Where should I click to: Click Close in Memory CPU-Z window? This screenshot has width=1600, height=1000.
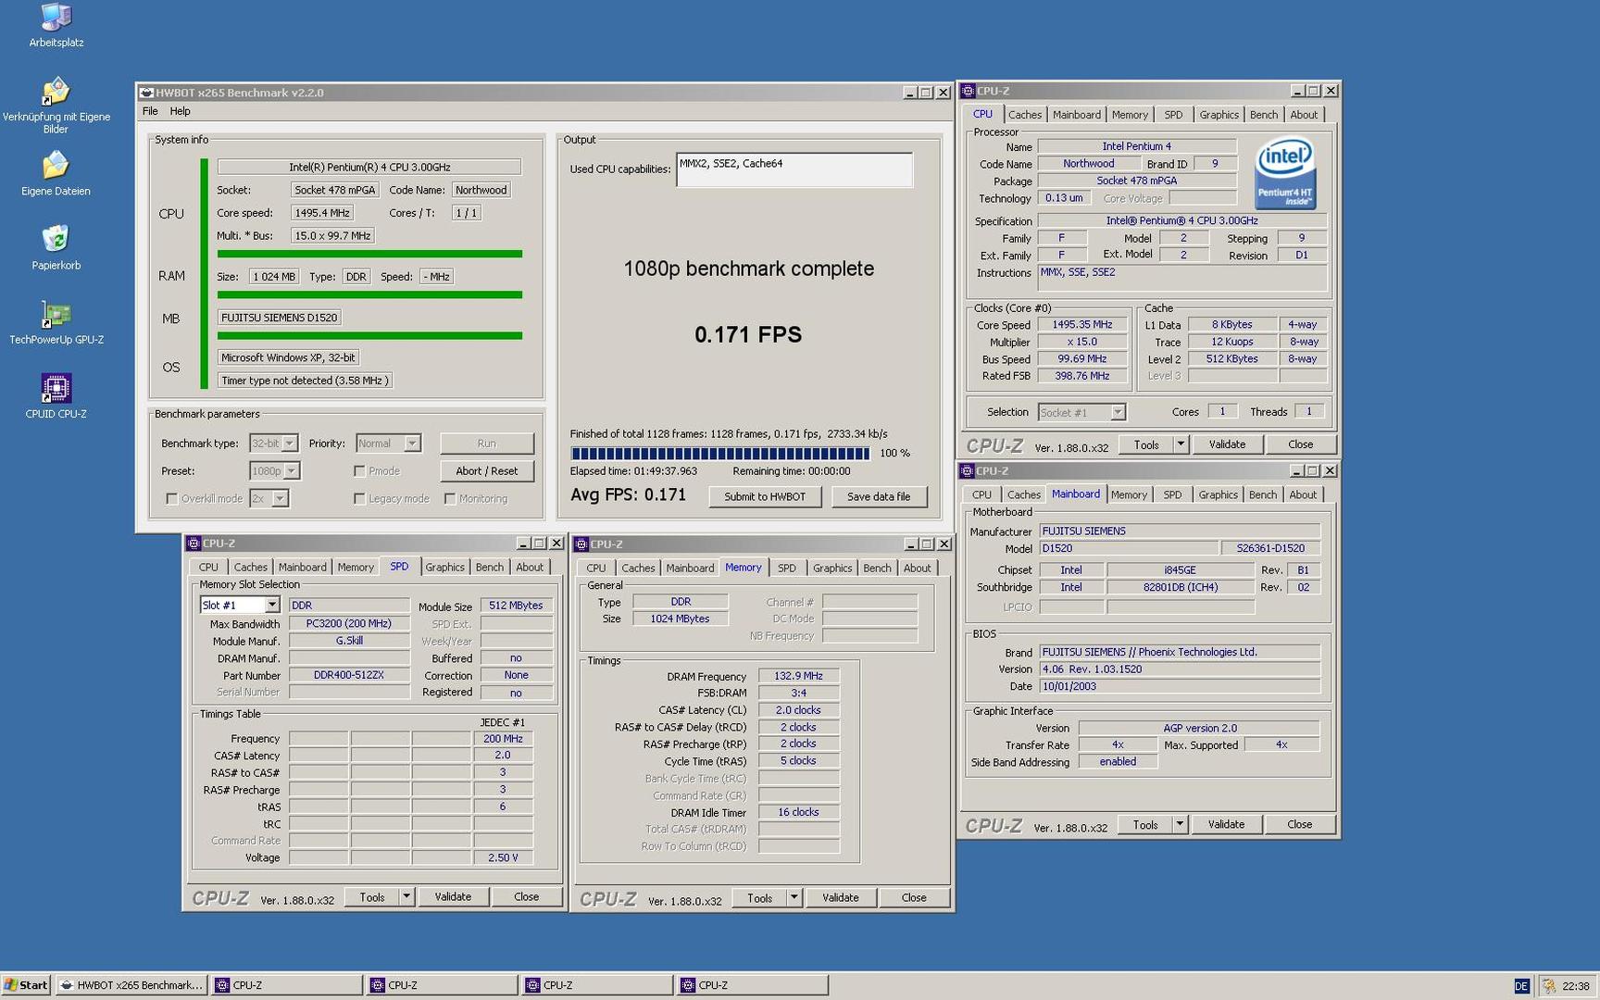point(914,897)
